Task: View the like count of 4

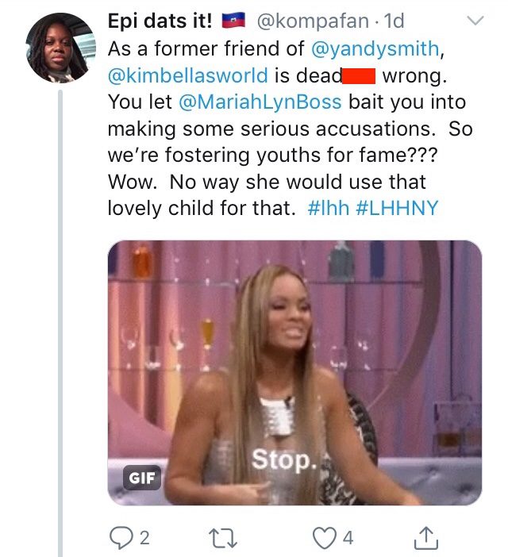Action: [x=348, y=538]
